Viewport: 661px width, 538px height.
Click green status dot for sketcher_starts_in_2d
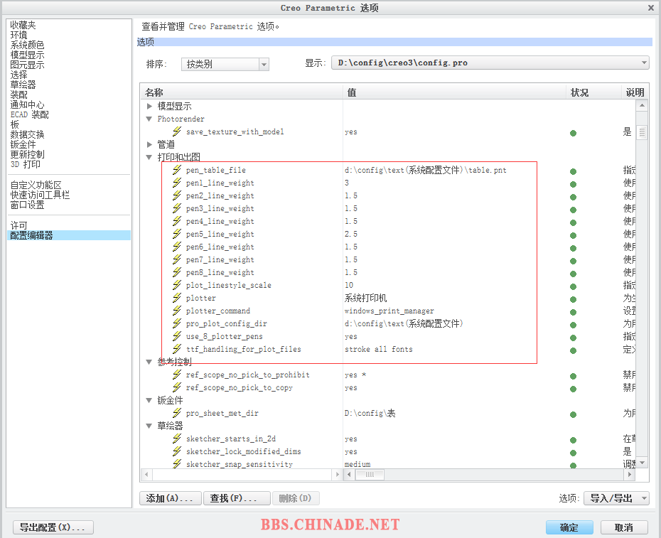point(574,440)
